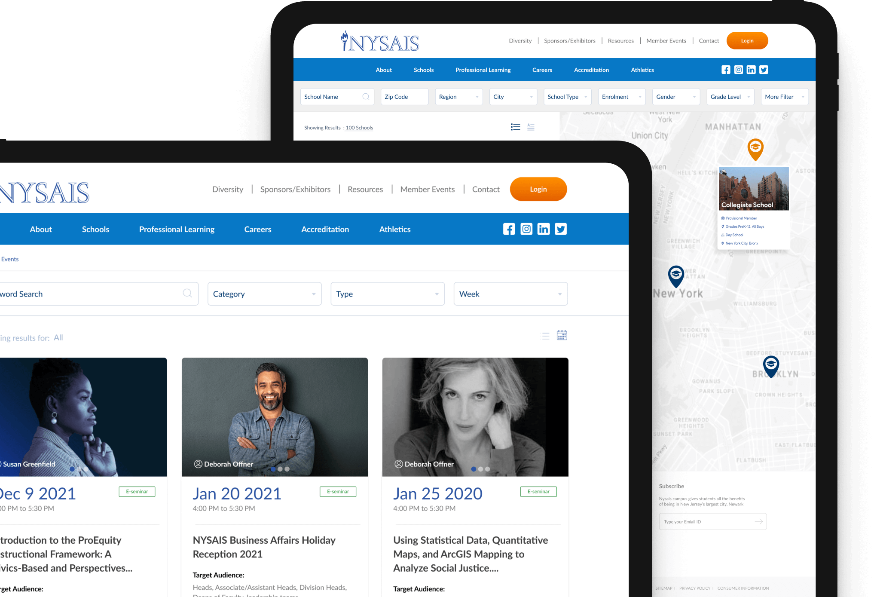Open Category dropdown on events page

tap(265, 294)
